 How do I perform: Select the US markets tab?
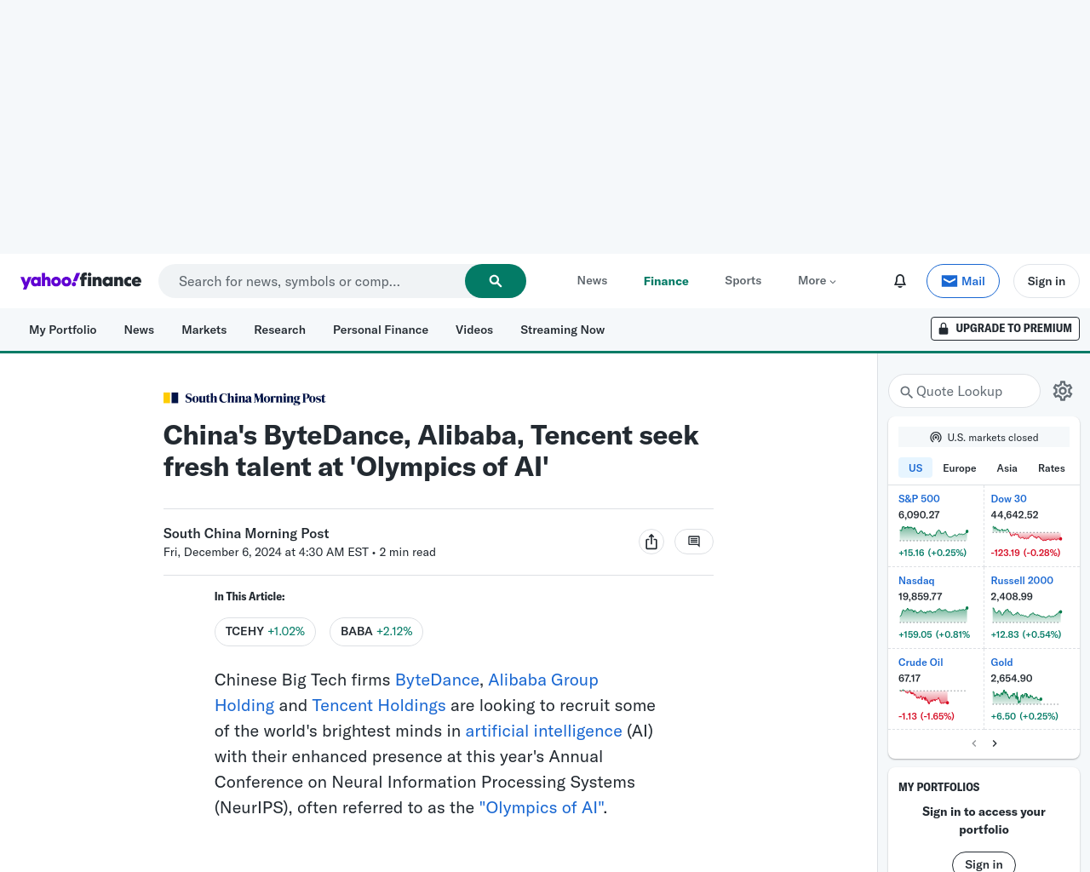(x=915, y=468)
